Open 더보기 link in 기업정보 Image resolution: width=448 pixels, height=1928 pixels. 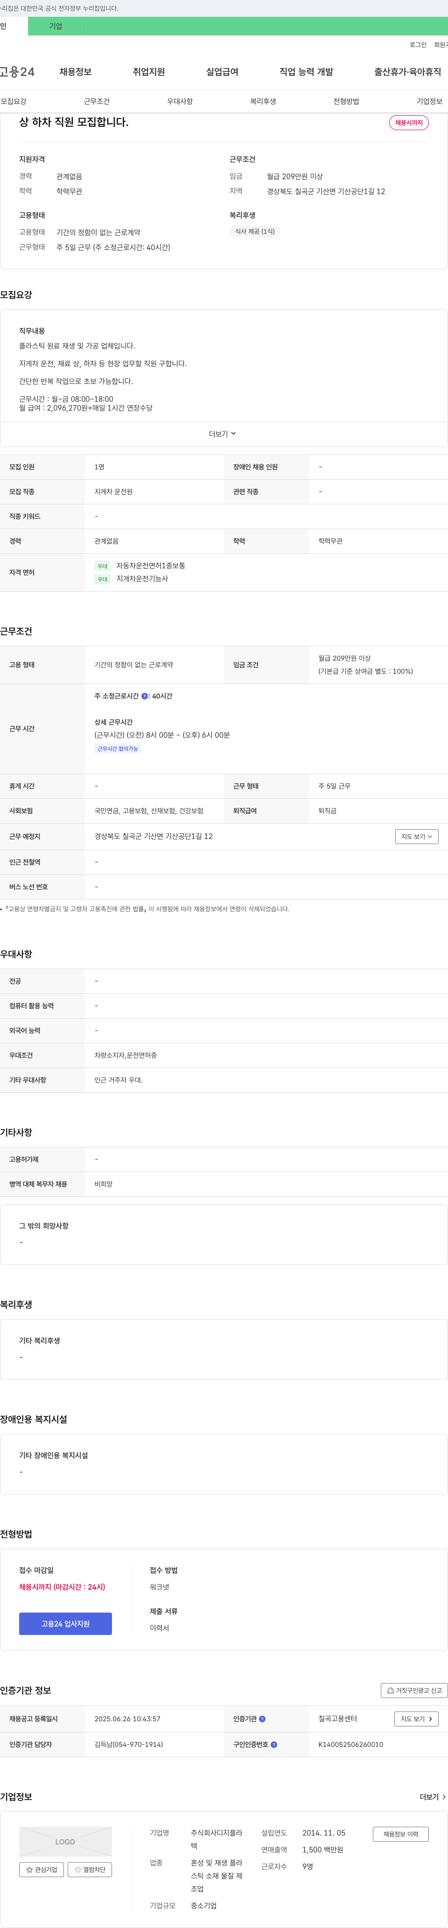pyautogui.click(x=433, y=1796)
